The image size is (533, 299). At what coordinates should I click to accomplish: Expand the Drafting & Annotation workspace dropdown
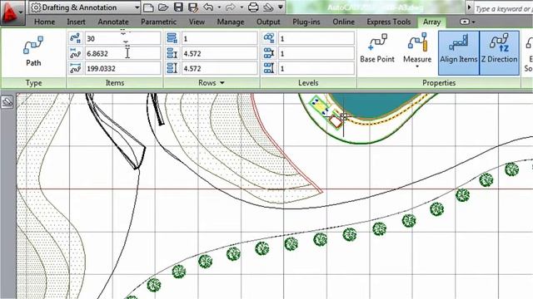pyautogui.click(x=137, y=7)
